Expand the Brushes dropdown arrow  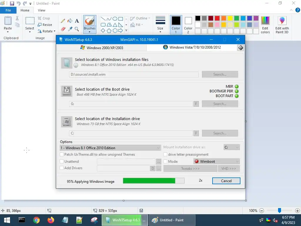click(x=90, y=32)
